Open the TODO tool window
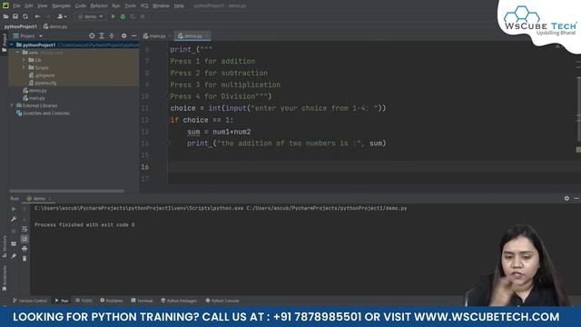This screenshot has width=581, height=327. tap(84, 301)
